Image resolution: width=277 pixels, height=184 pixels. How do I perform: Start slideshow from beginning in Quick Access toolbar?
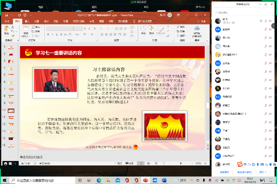(25, 15)
